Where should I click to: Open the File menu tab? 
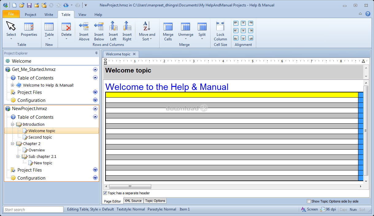coord(11,14)
